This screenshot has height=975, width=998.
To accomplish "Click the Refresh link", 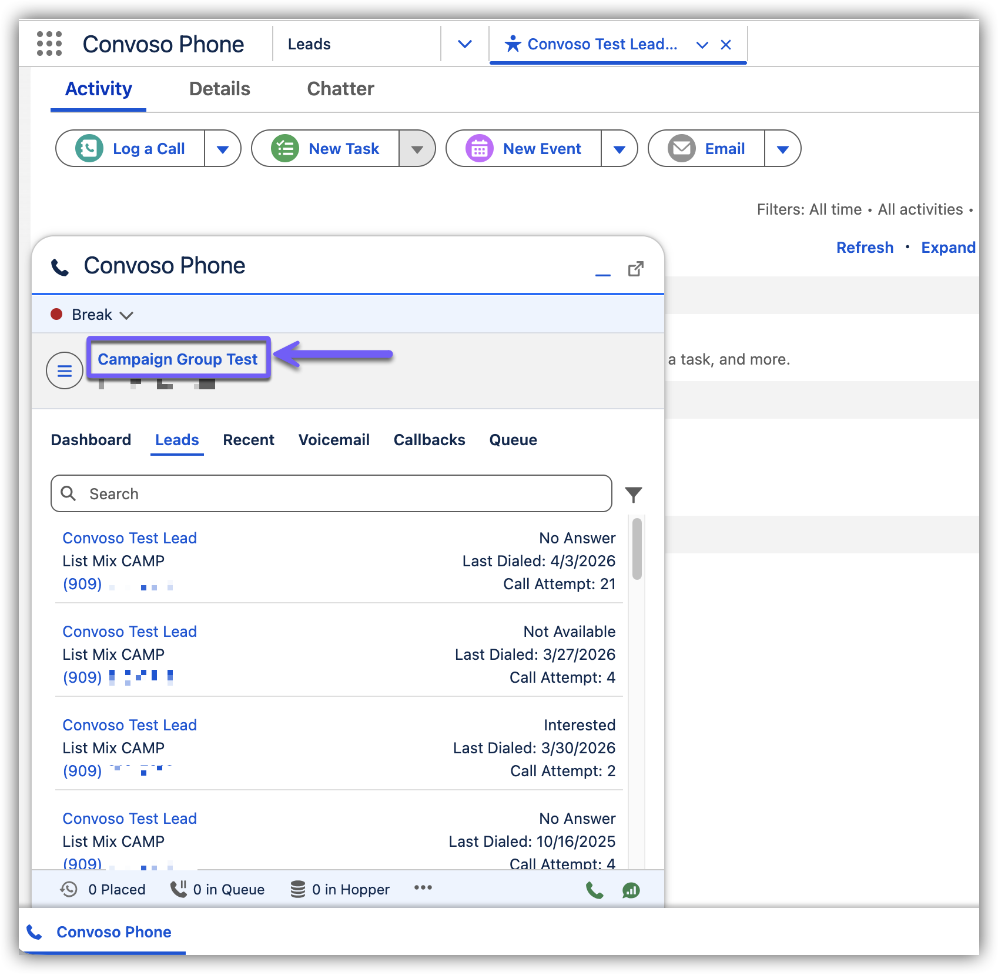I will (864, 248).
